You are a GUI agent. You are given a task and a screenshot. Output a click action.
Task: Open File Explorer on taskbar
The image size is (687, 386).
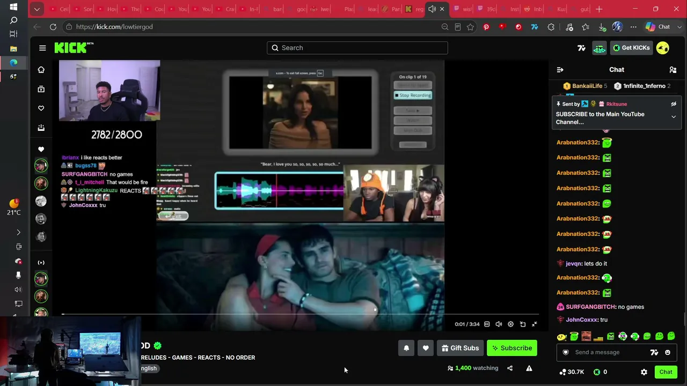13,49
